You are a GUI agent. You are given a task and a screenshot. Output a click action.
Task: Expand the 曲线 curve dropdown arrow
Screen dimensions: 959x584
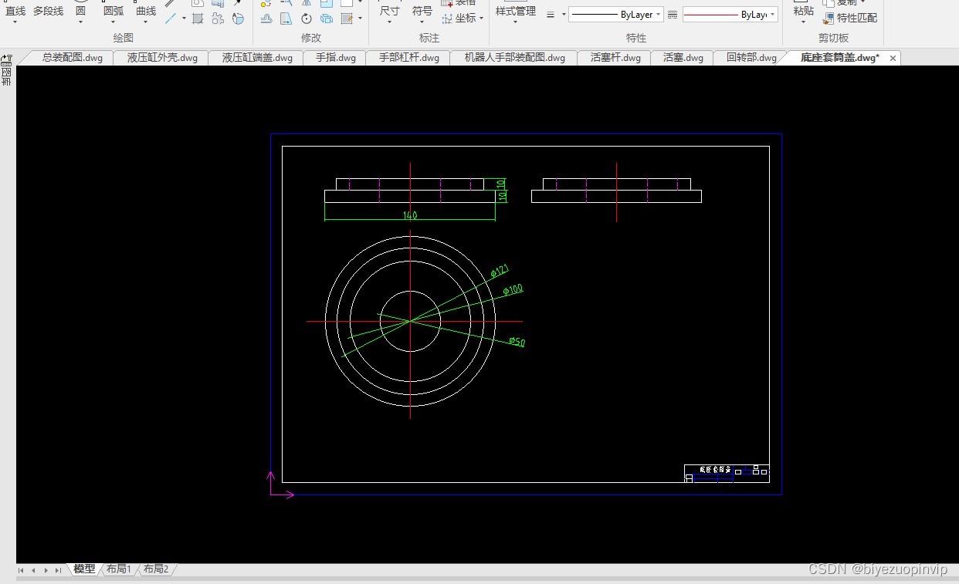145,22
